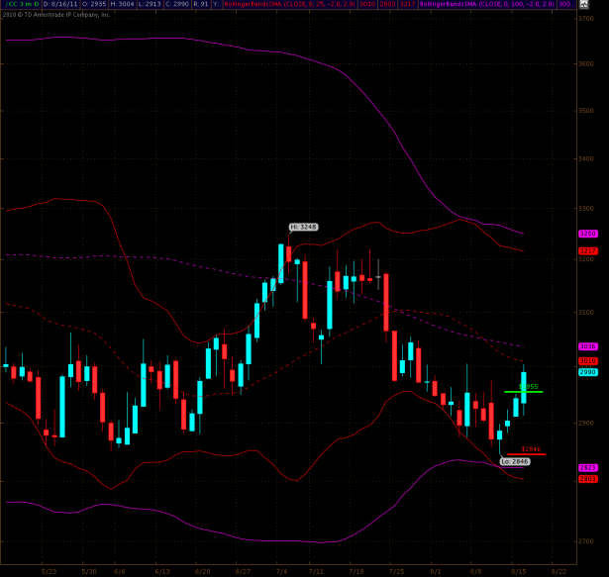Click the cyan 2990 last price tag

tap(586, 372)
